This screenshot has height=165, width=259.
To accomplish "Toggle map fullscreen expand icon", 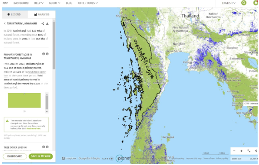I will pyautogui.click(x=249, y=151).
